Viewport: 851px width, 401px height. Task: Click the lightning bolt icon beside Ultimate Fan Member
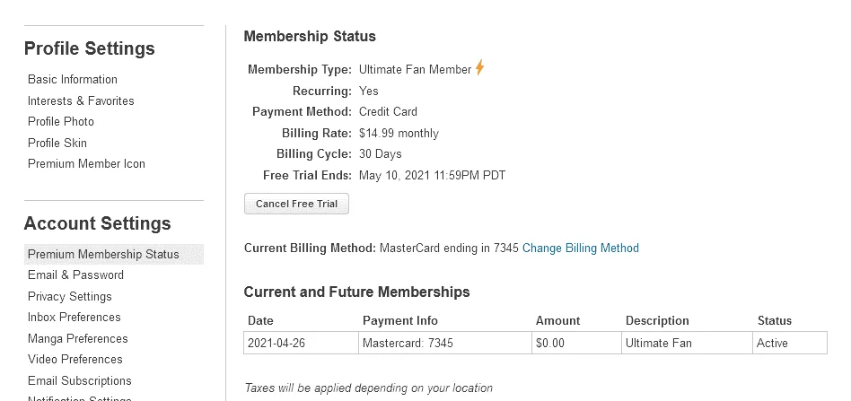pyautogui.click(x=479, y=68)
